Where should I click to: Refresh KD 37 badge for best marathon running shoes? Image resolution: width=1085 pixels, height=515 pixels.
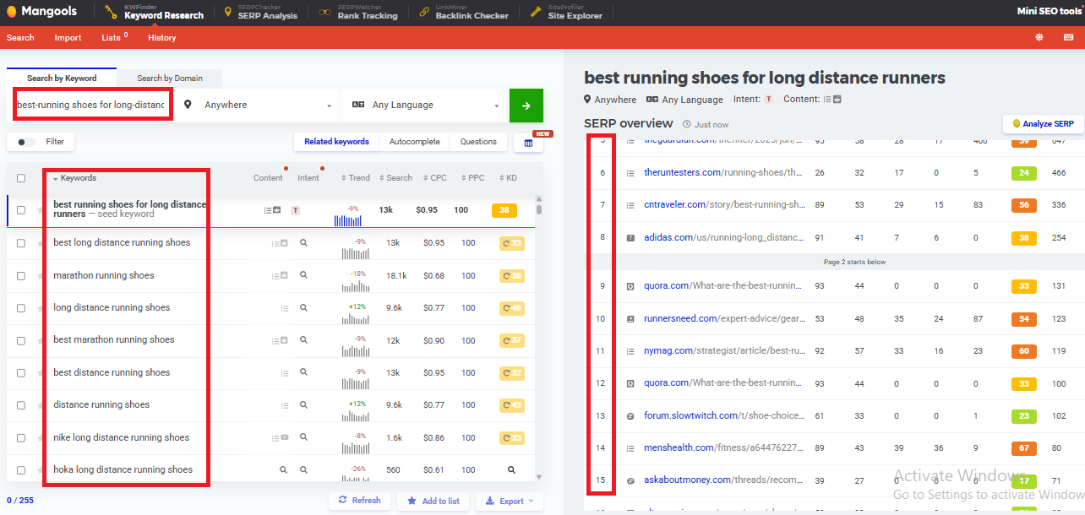tap(512, 340)
